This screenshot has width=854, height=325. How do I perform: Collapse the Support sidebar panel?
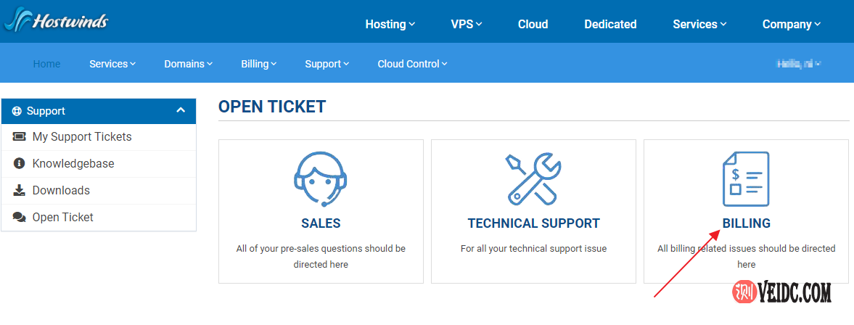pyautogui.click(x=181, y=111)
